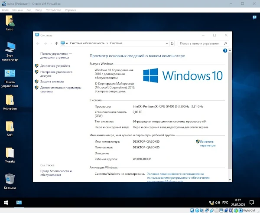This screenshot has height=213, width=260.
Task: Open recent locations dropdown arrow
Action: 51,43
